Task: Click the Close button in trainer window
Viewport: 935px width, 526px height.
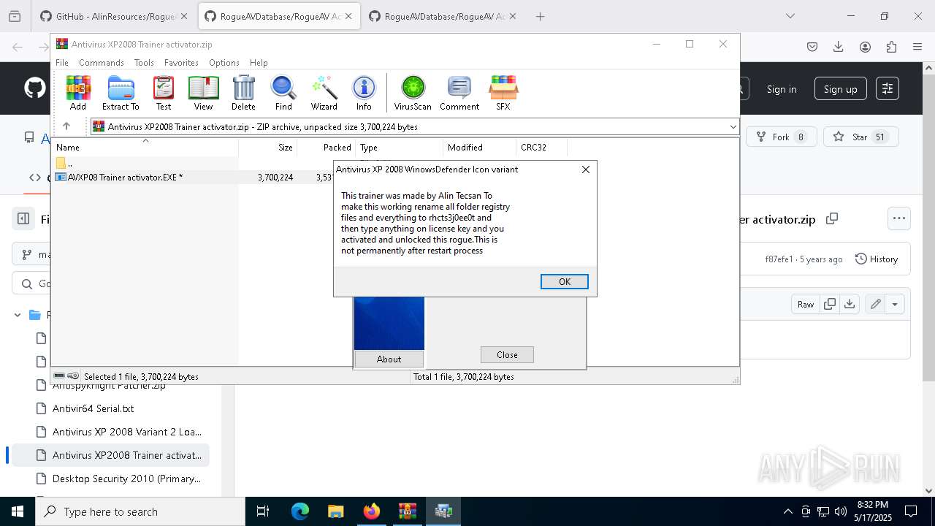Action: [x=507, y=354]
